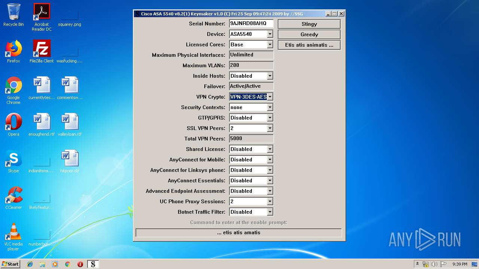Select the hitpoor.rtf document
The image size is (479, 269).
[x=70, y=161]
